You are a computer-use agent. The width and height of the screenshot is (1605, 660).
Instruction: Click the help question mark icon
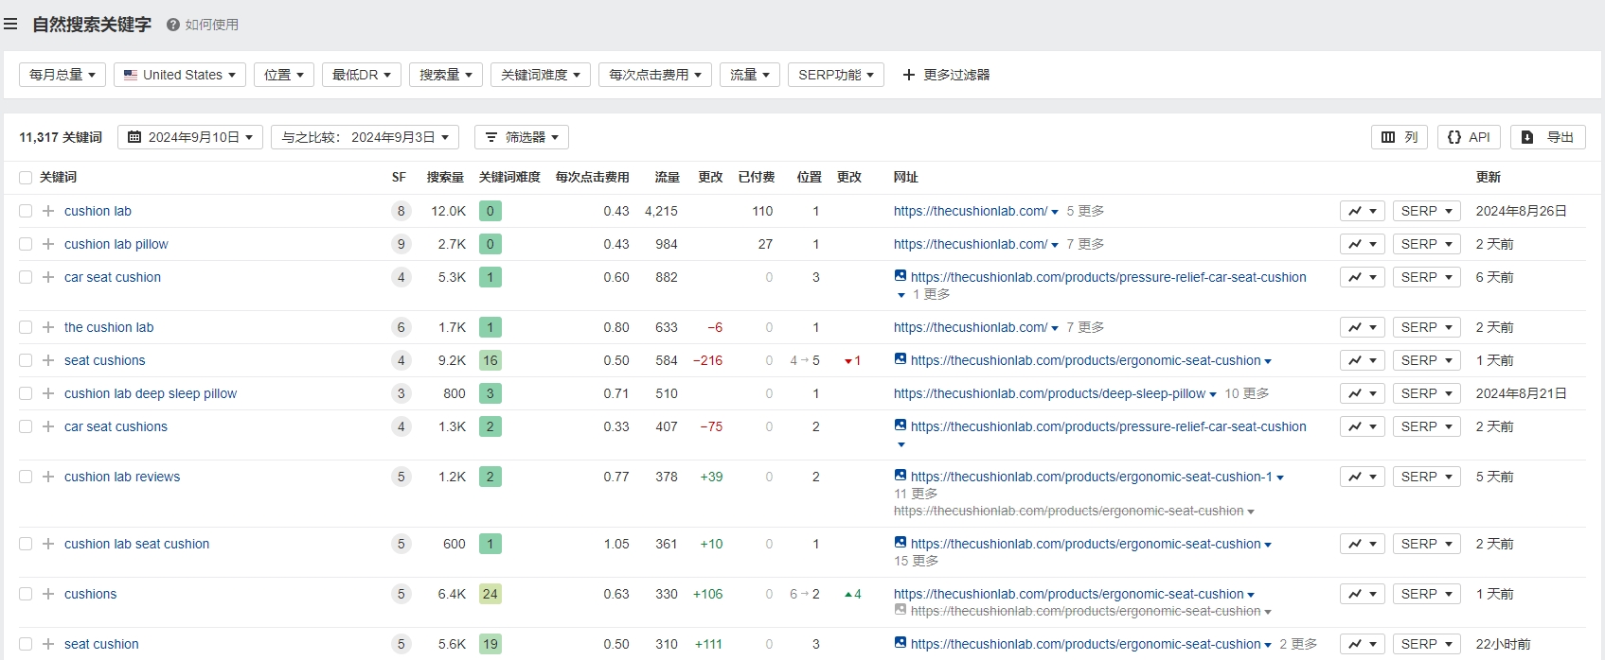tap(173, 25)
